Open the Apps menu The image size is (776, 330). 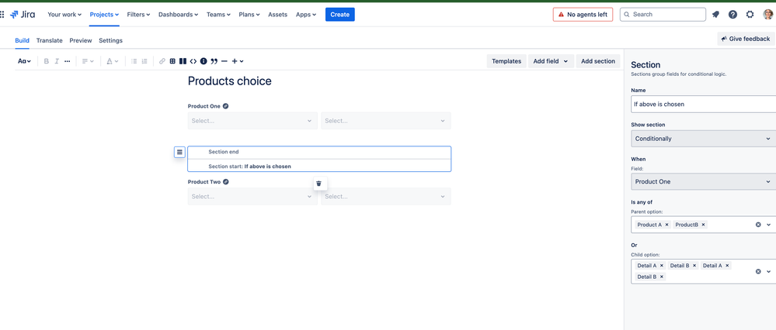[306, 14]
